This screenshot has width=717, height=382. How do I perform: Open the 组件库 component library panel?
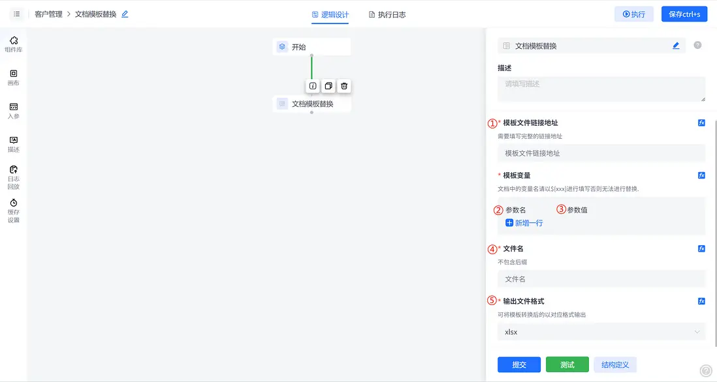point(14,42)
